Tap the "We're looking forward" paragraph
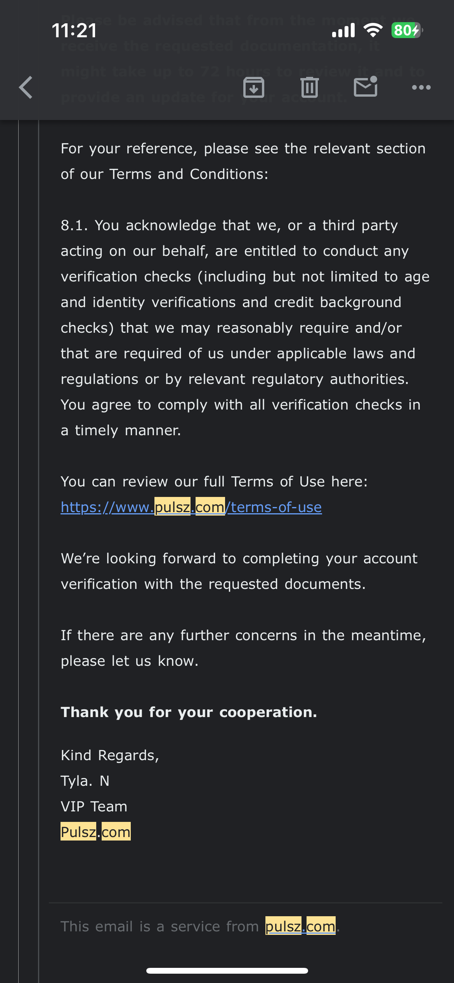Viewport: 454px width, 983px height. coord(239,571)
